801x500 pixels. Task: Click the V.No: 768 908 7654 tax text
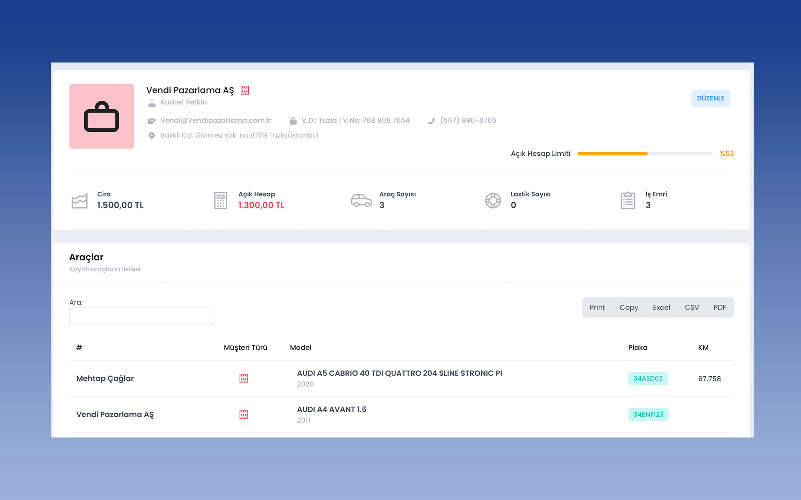[x=376, y=120]
